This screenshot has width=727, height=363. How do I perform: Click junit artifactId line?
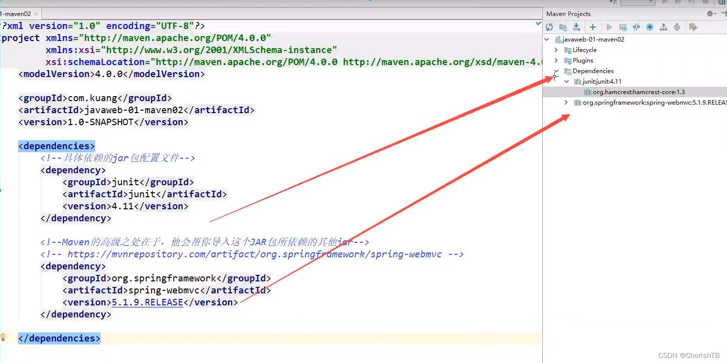(x=145, y=194)
